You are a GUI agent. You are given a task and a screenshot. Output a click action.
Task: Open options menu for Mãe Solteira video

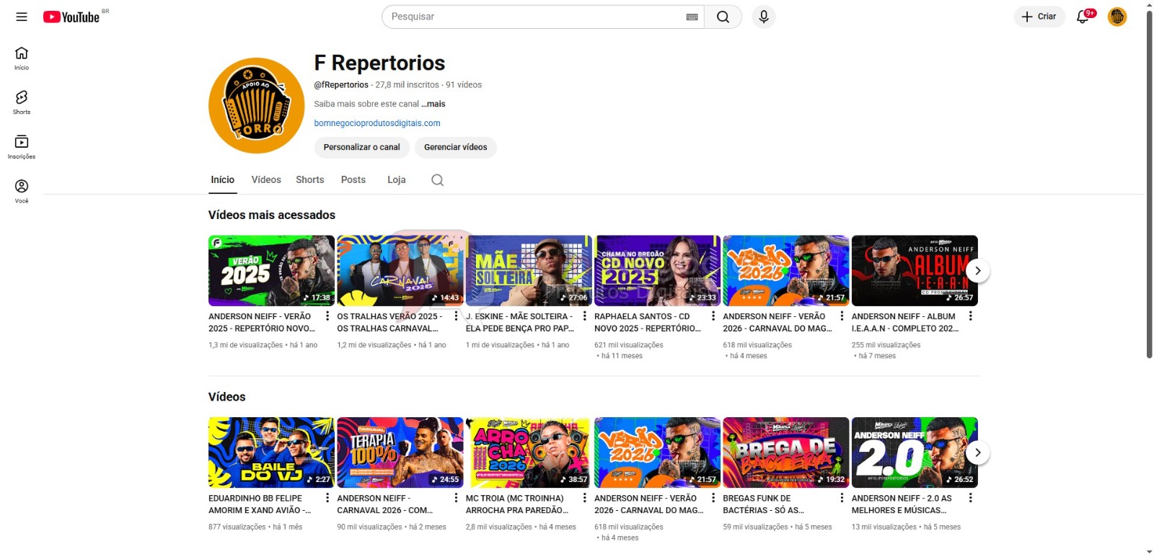point(584,316)
